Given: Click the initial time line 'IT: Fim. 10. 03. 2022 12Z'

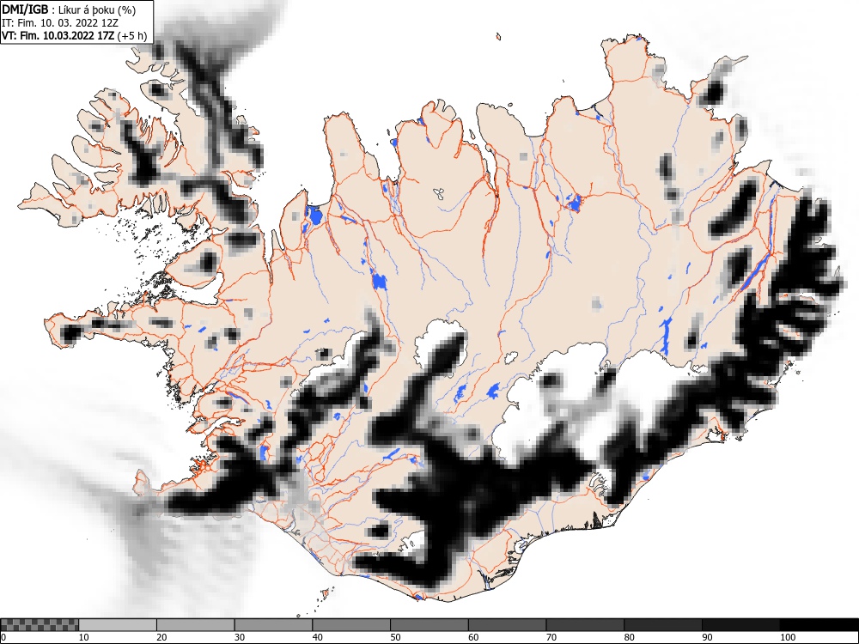Looking at the screenshot, I should [60, 23].
